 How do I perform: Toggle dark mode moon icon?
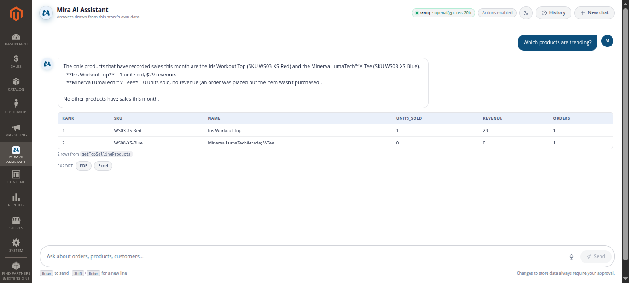coord(526,13)
